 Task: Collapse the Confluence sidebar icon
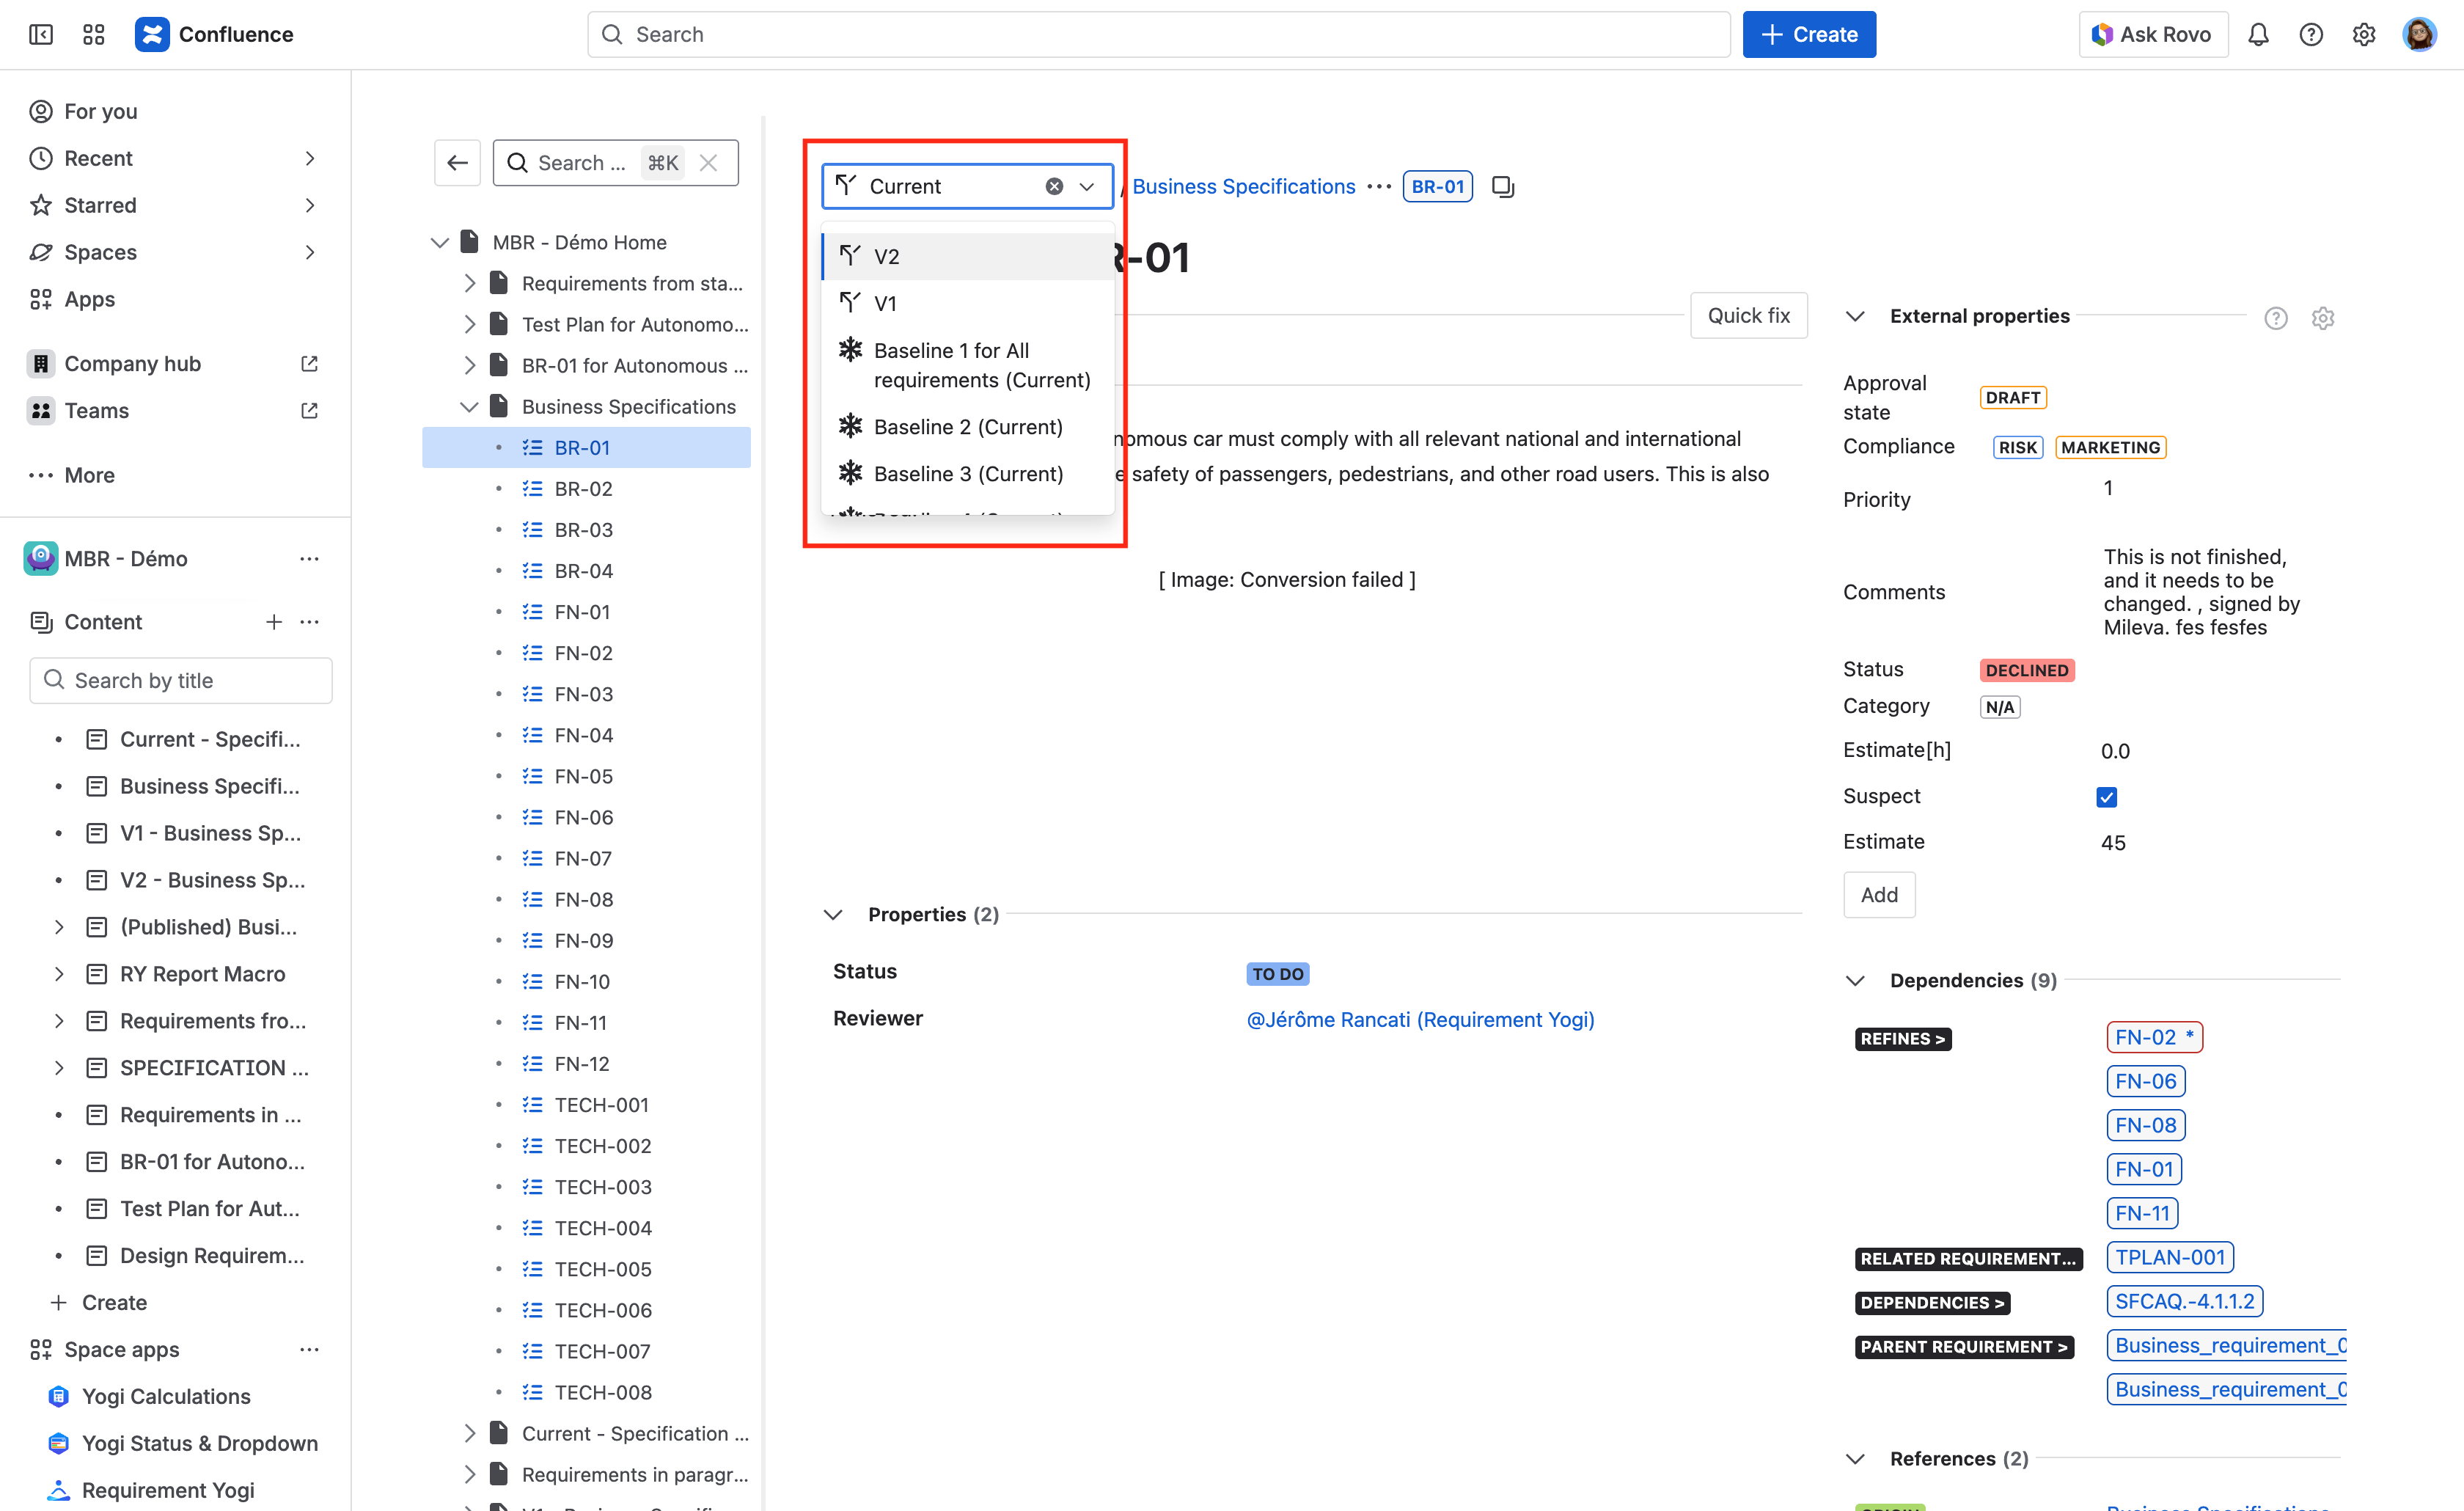[41, 35]
